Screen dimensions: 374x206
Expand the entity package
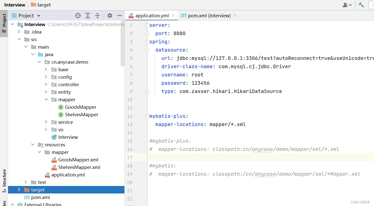[46, 92]
